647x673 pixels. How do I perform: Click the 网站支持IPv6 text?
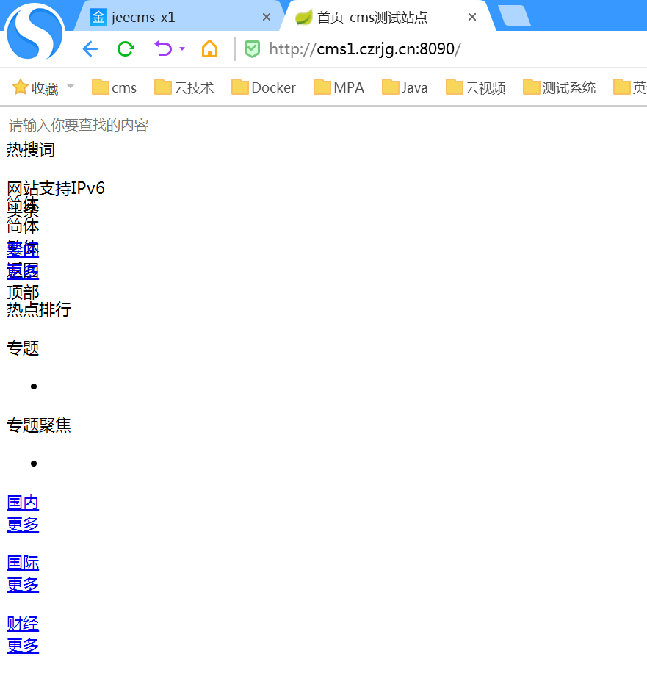tap(56, 188)
